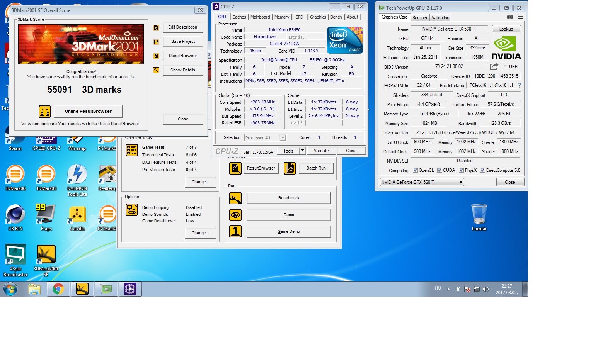603x346 pixels.
Task: Click the Name field showing Intel Xeon E5450
Action: (284, 30)
